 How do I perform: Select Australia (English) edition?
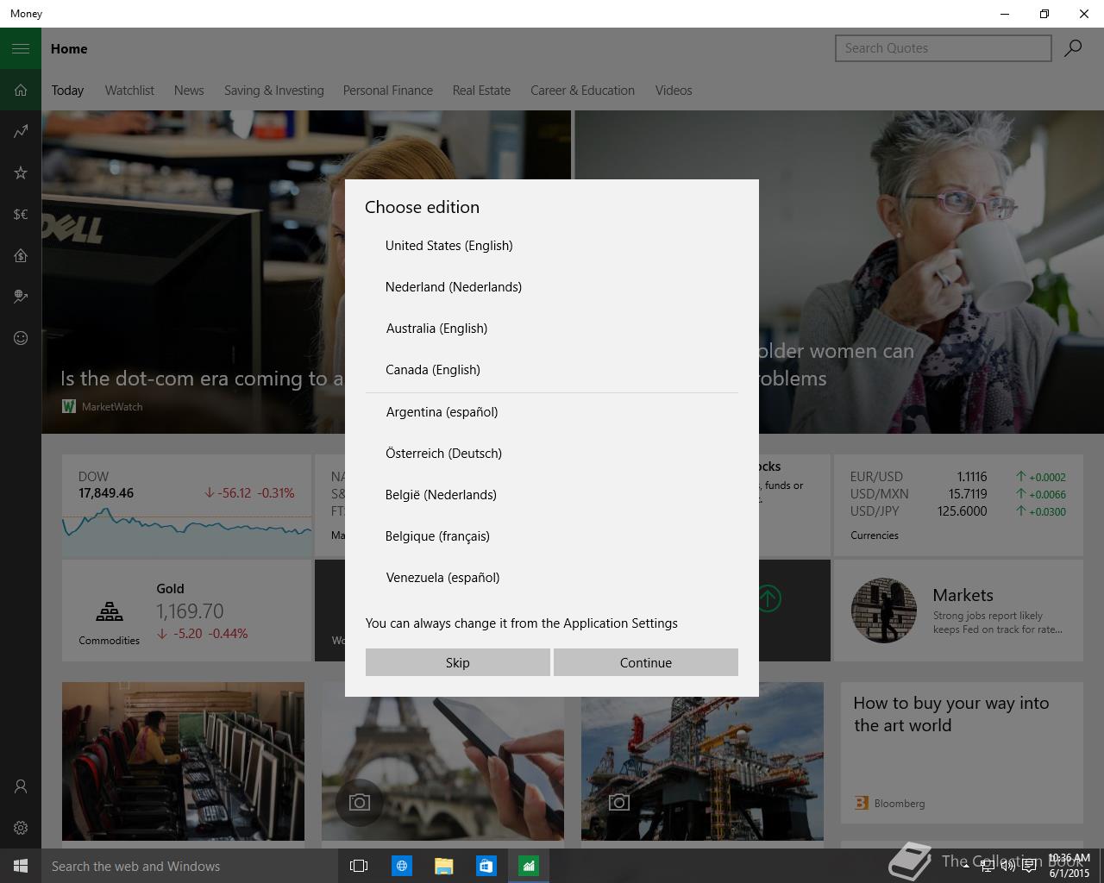tap(552, 329)
